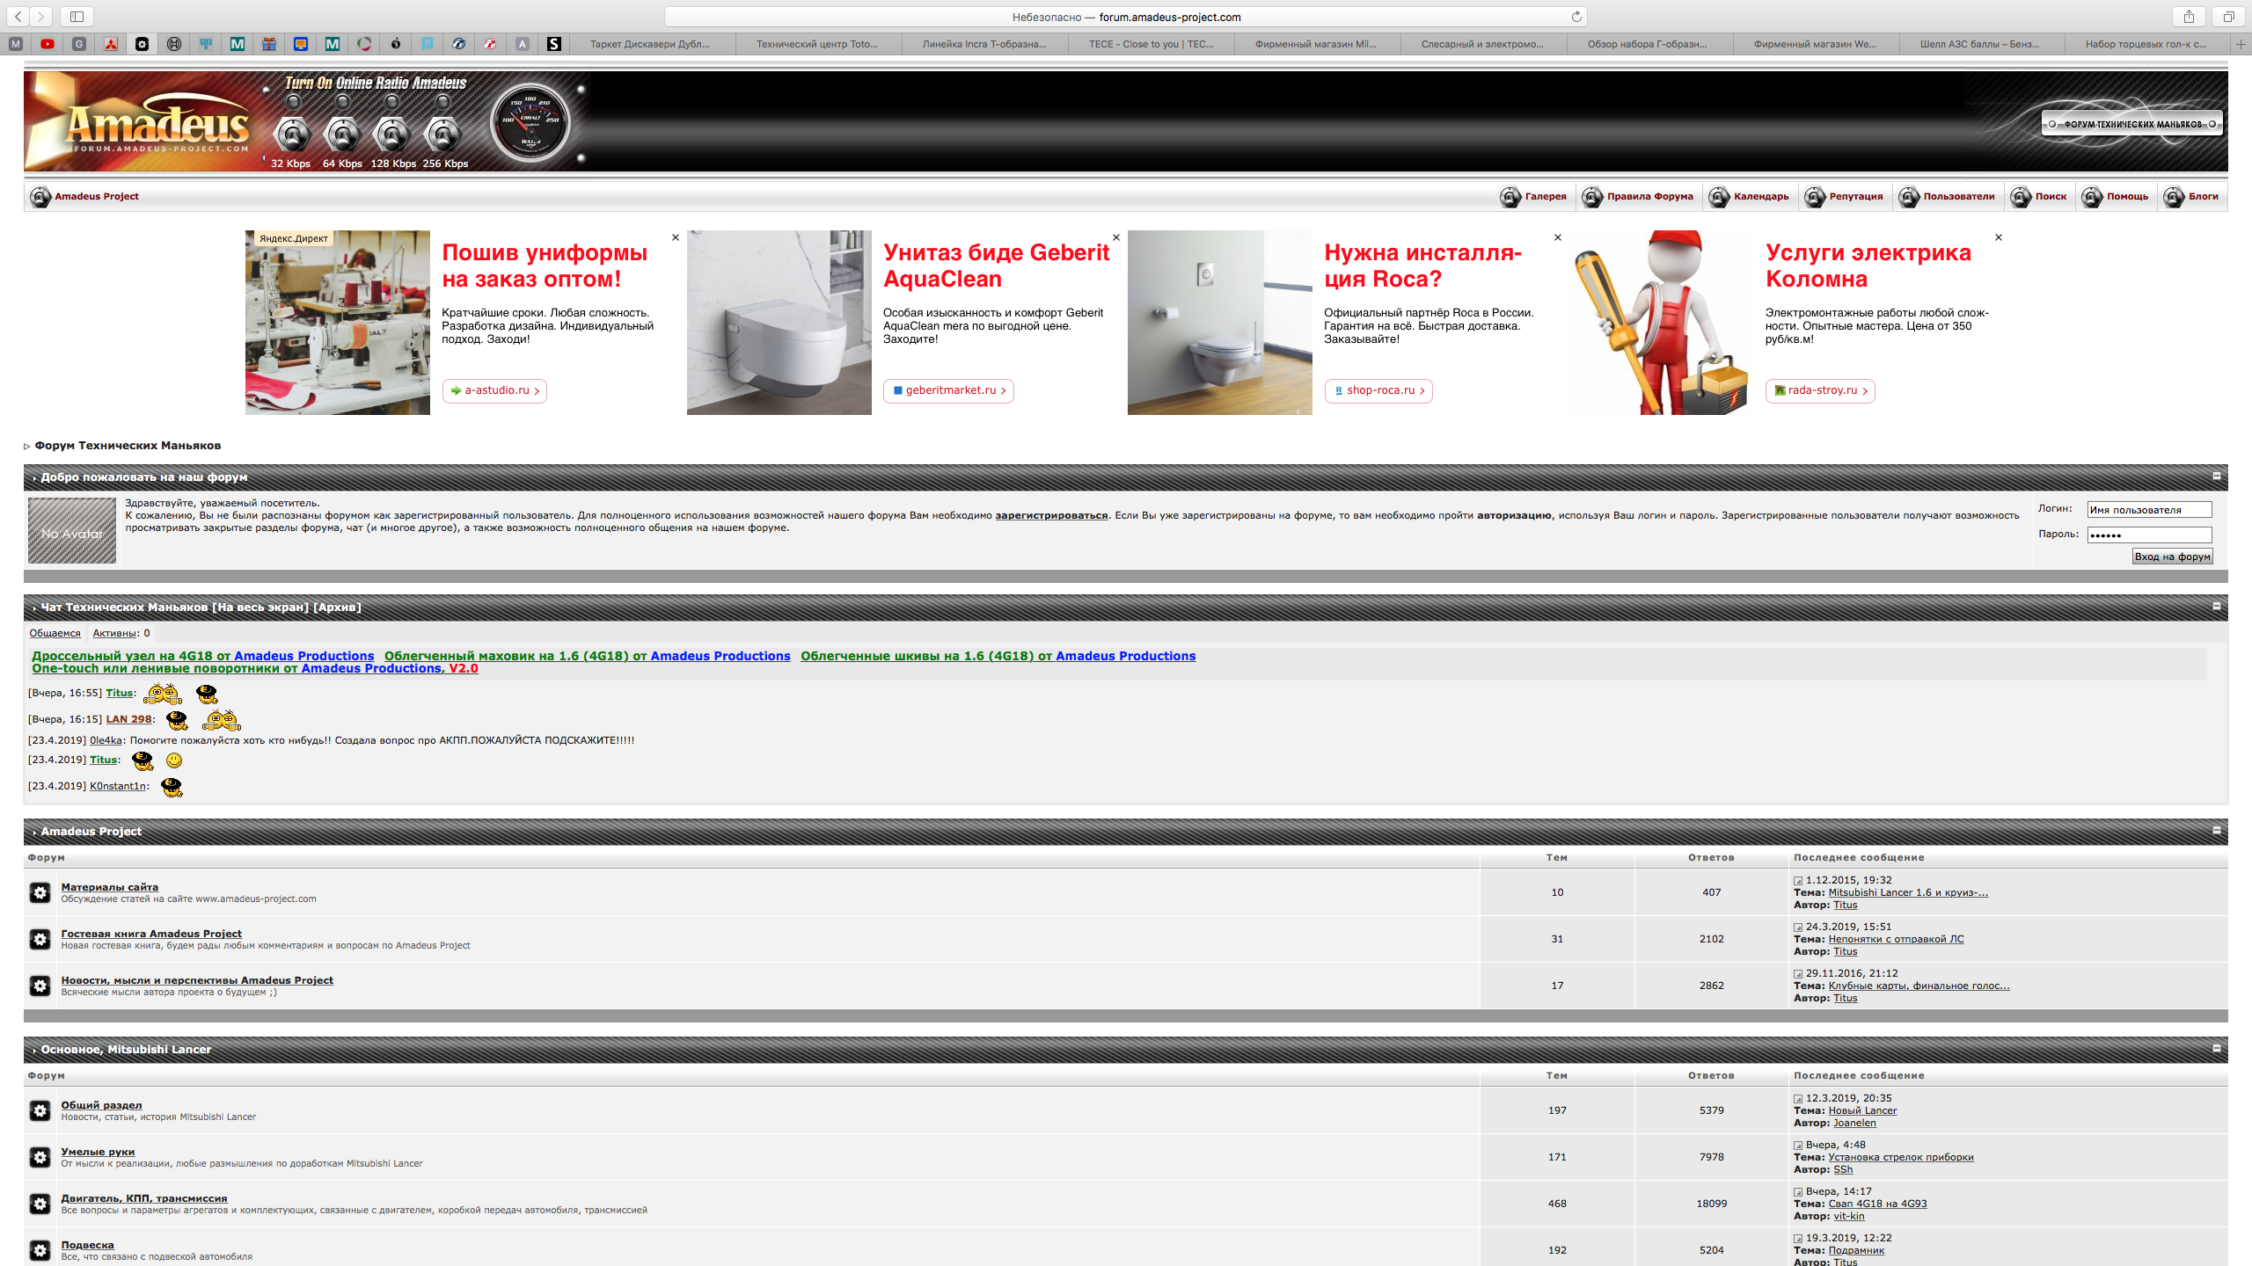Open the Галерея navigation icon

pos(1510,197)
